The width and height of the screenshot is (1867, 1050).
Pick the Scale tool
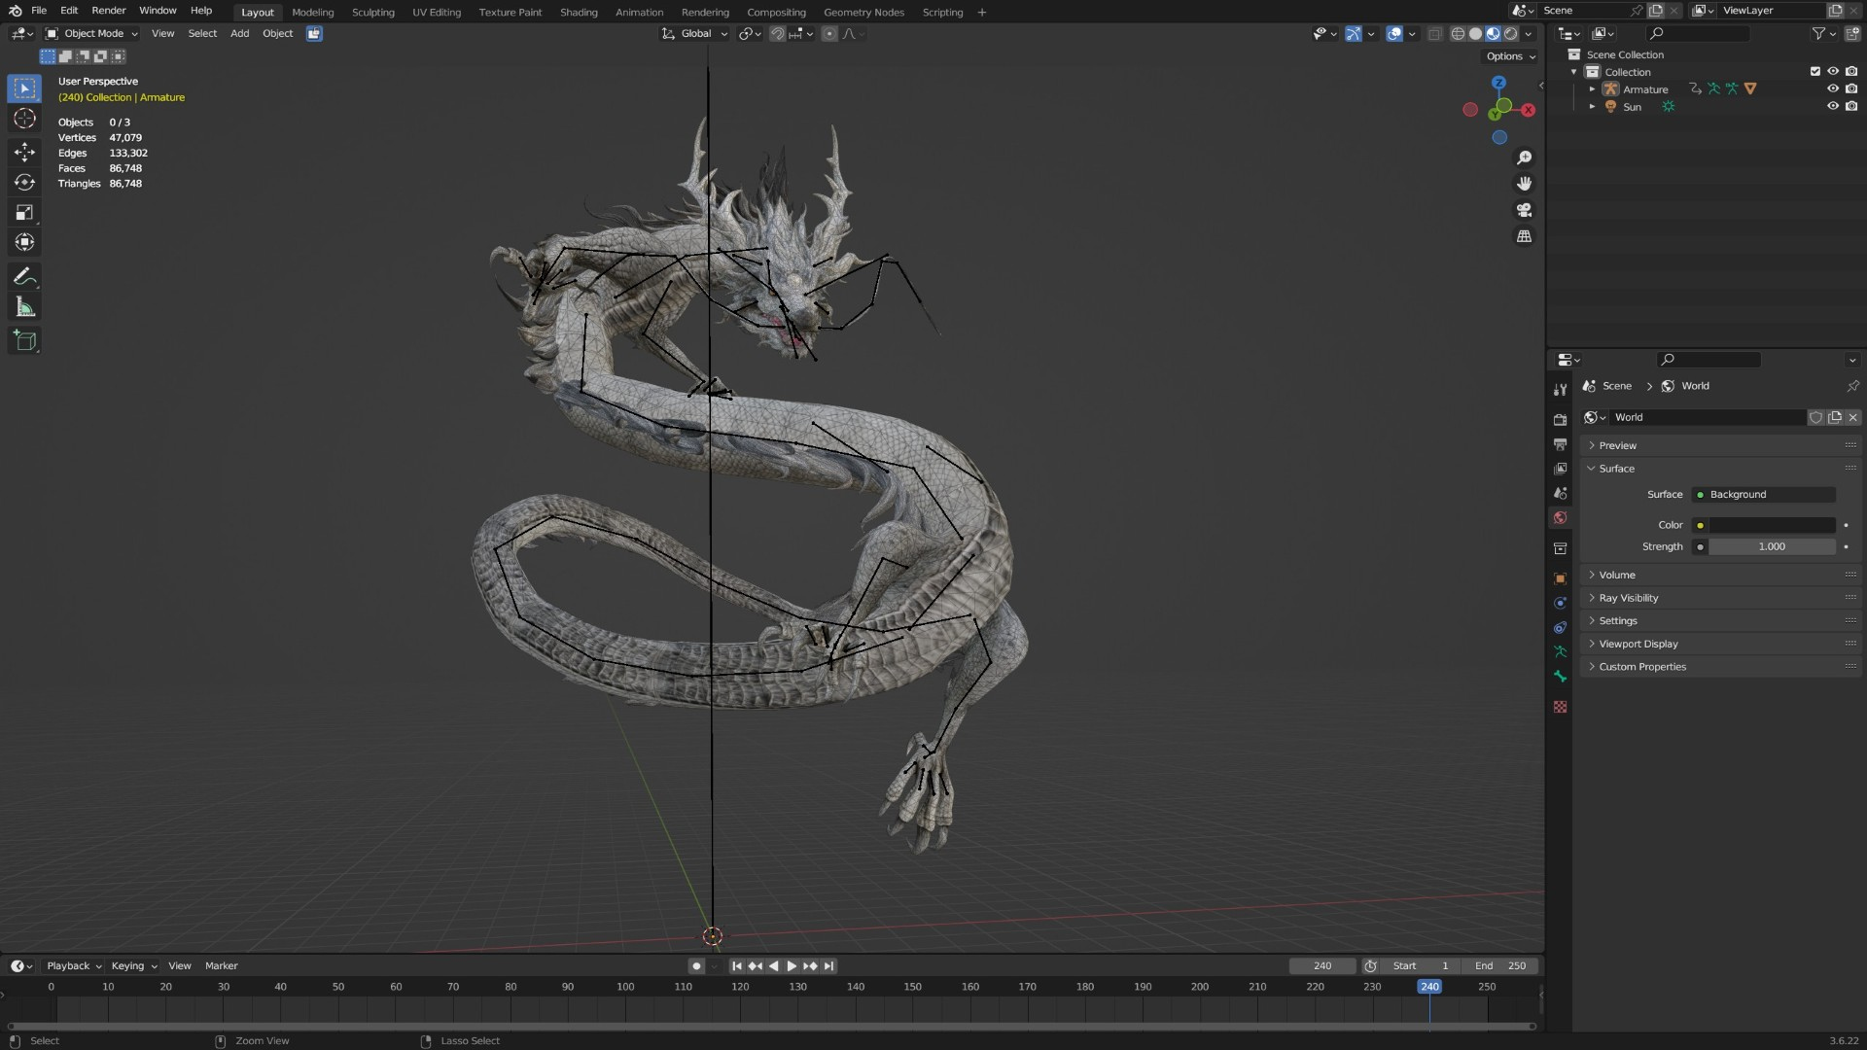(24, 212)
